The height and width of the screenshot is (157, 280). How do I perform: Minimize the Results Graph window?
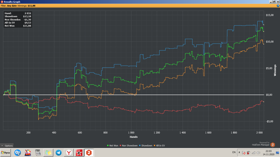pos(271,2)
